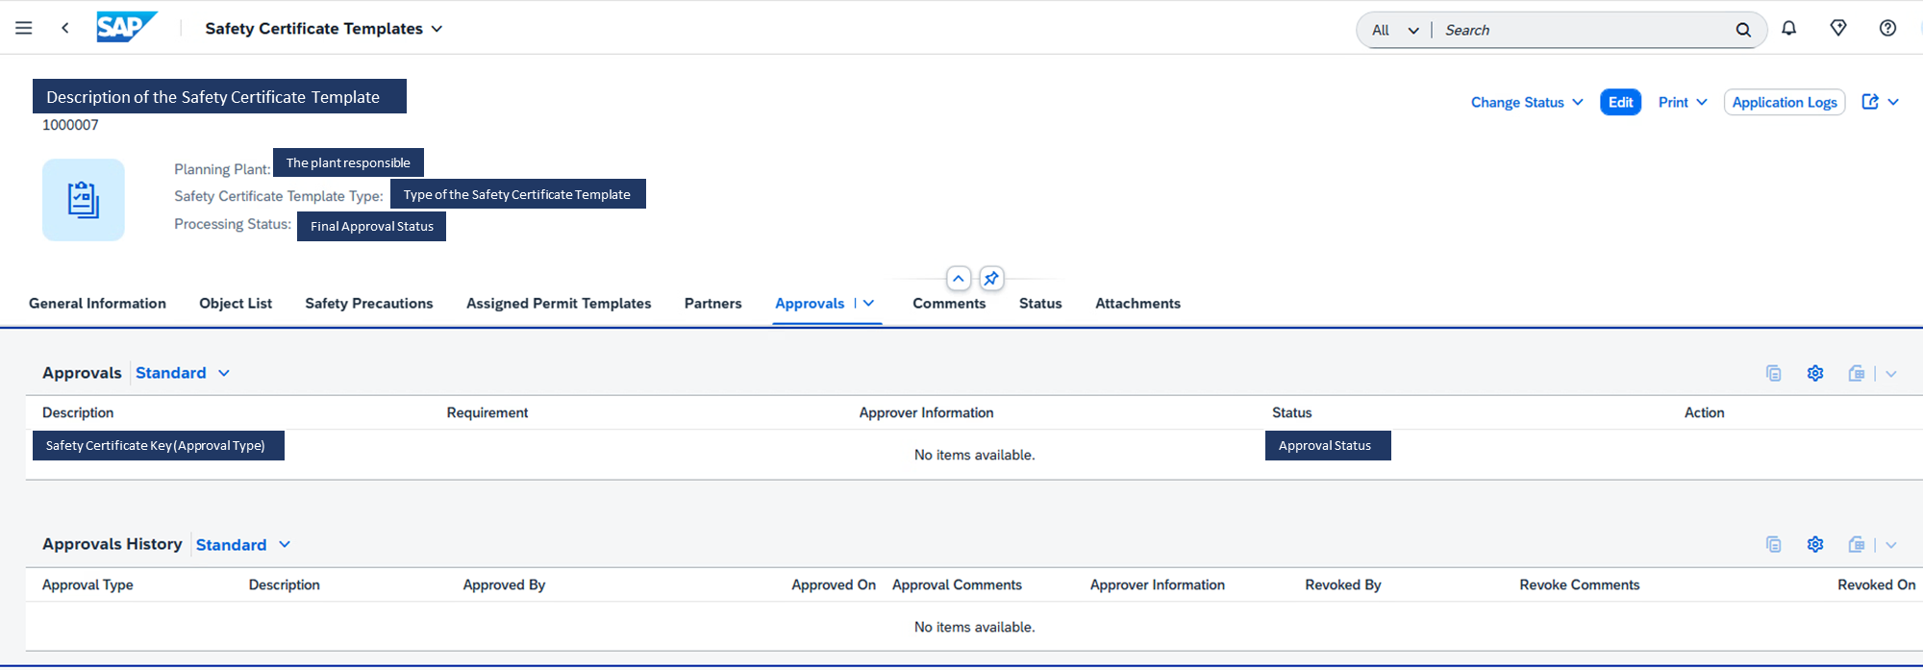This screenshot has height=670, width=1923.
Task: Click the search magnifier icon
Action: 1743,30
